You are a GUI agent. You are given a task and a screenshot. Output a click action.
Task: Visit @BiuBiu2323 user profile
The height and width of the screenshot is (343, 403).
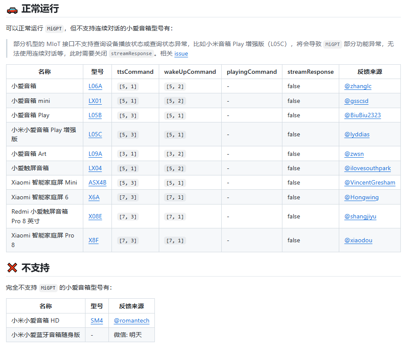pos(362,115)
